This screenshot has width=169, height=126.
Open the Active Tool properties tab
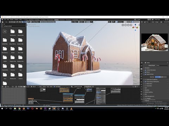tap(142, 66)
